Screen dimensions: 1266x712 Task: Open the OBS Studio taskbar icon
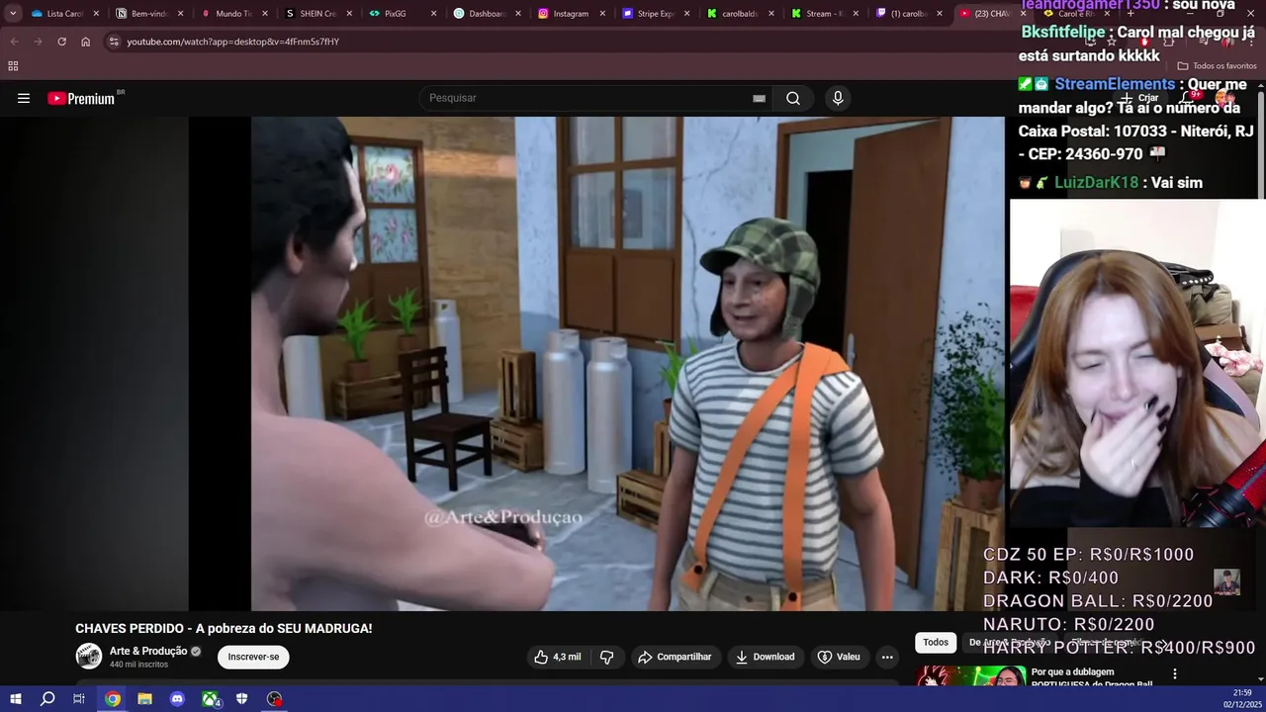tap(274, 699)
